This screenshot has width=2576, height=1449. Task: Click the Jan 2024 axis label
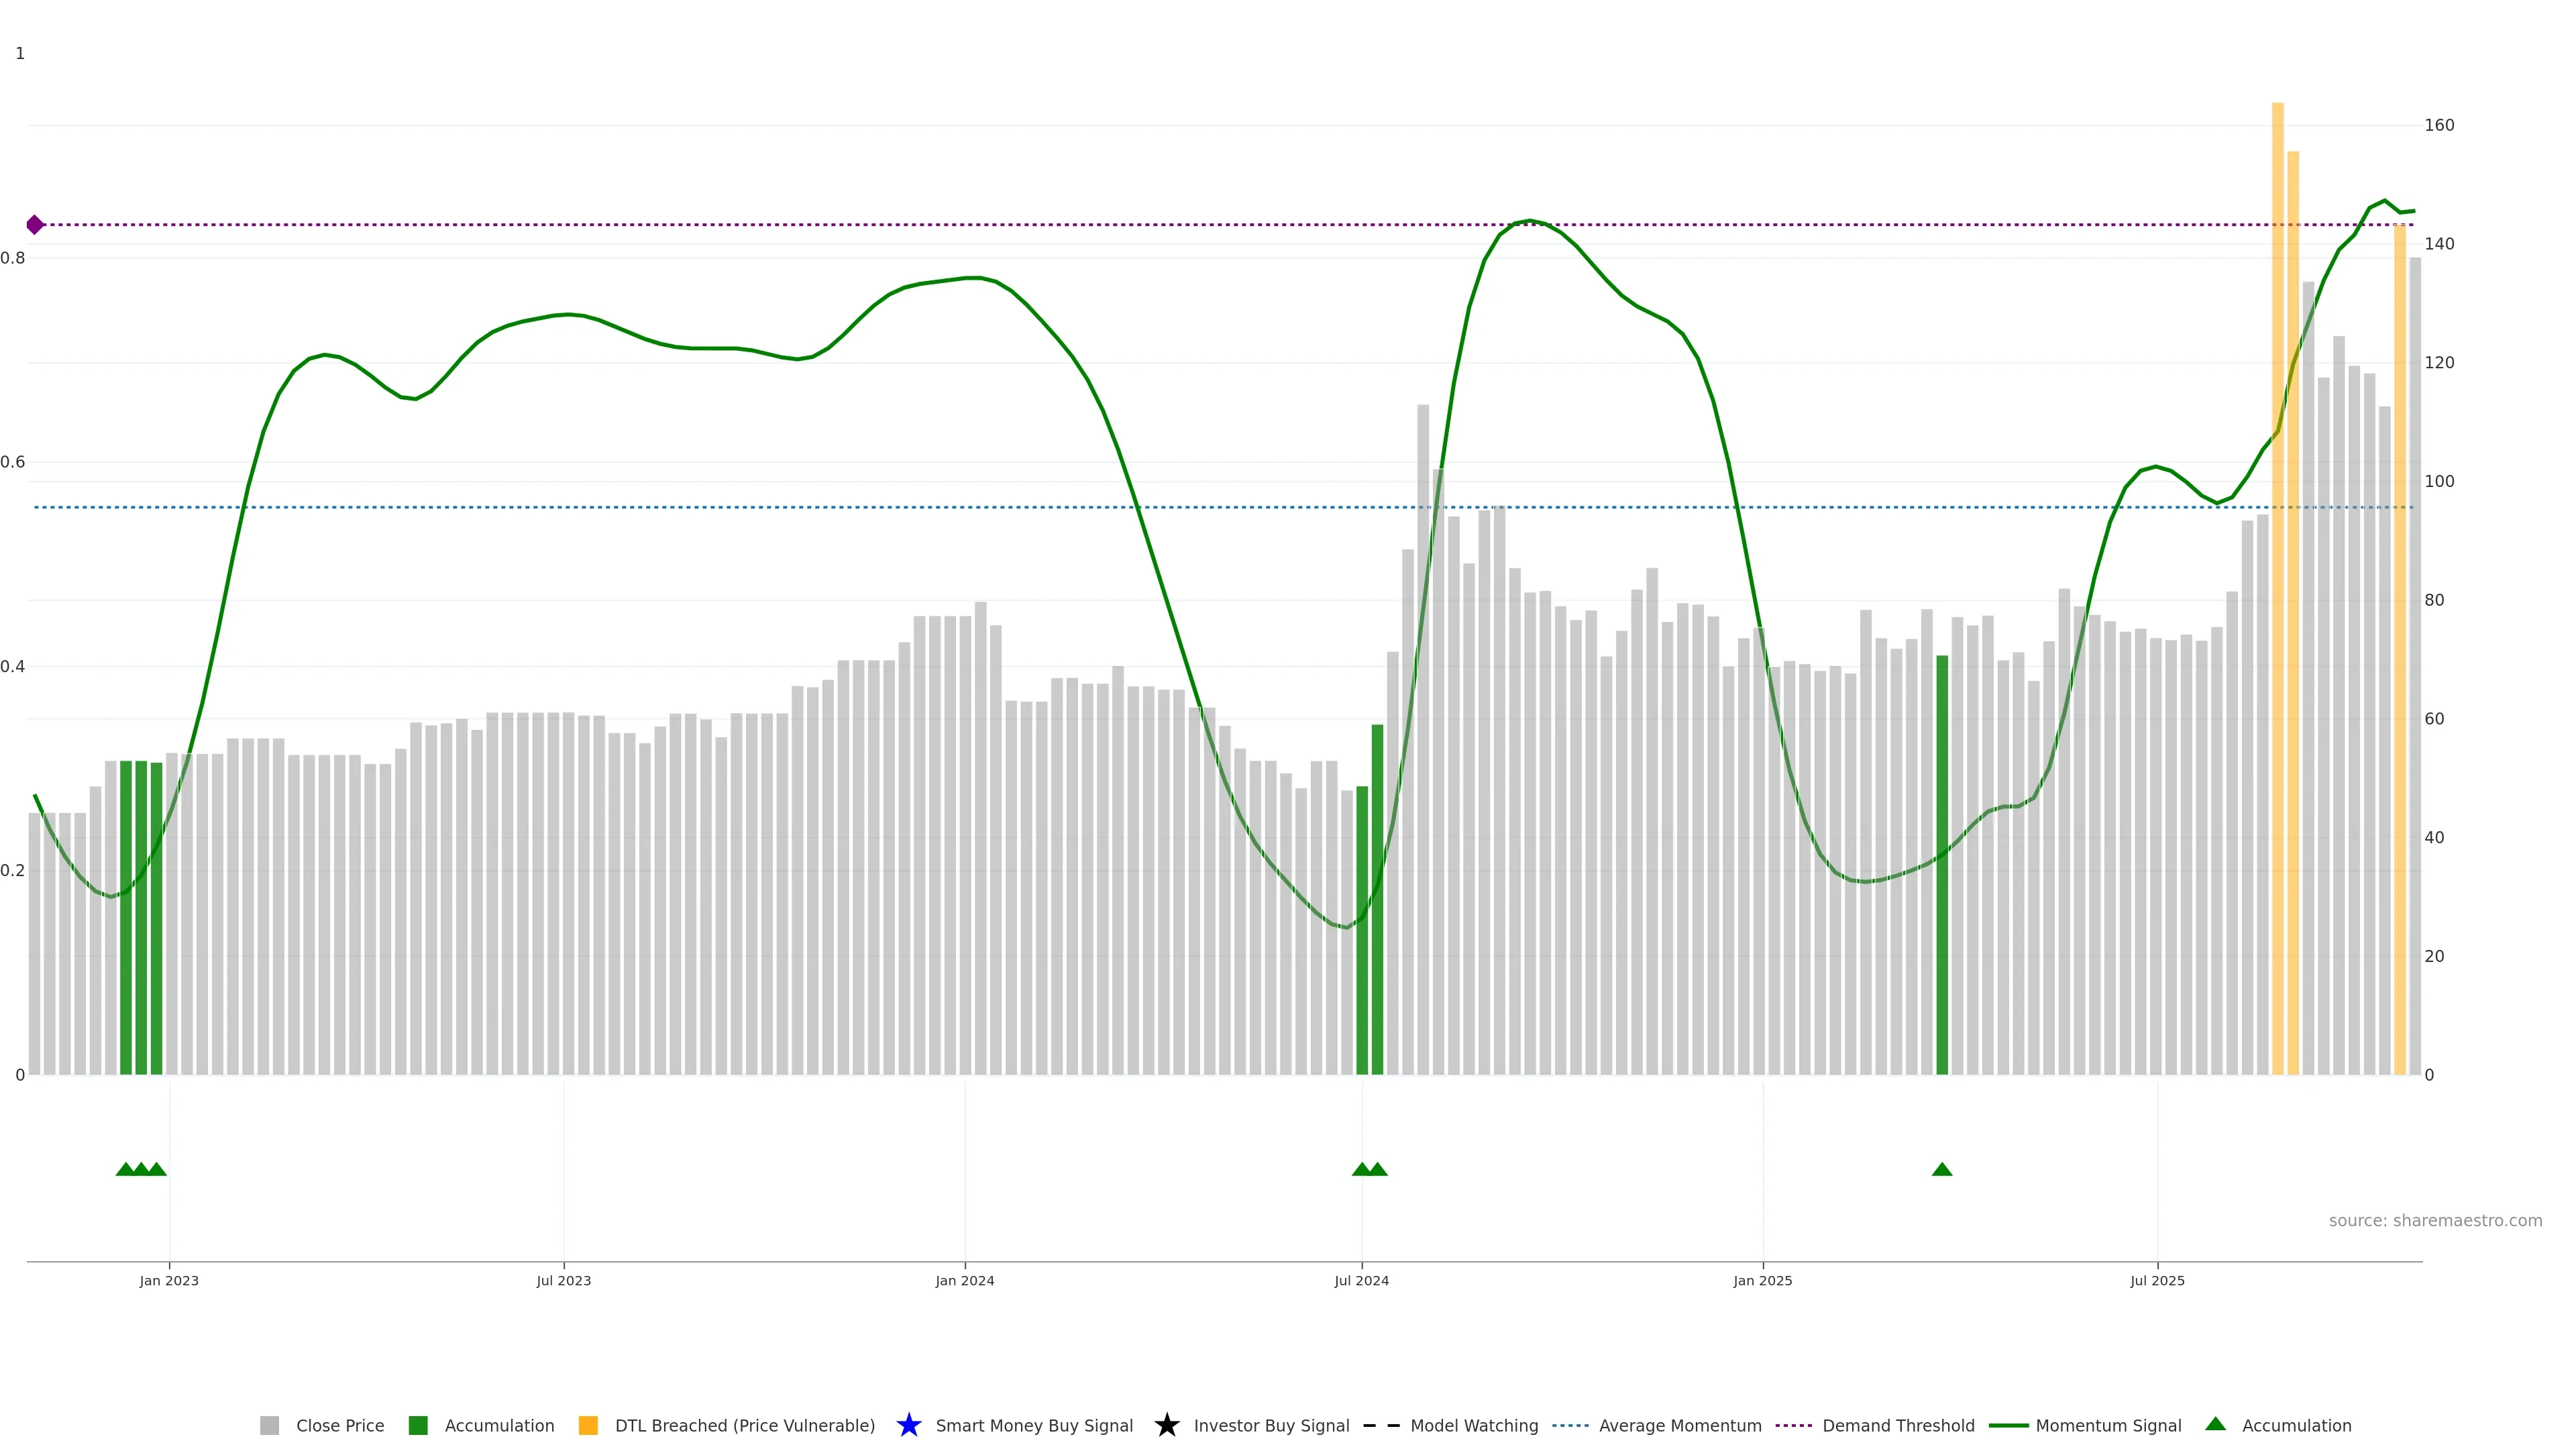coord(964,1280)
